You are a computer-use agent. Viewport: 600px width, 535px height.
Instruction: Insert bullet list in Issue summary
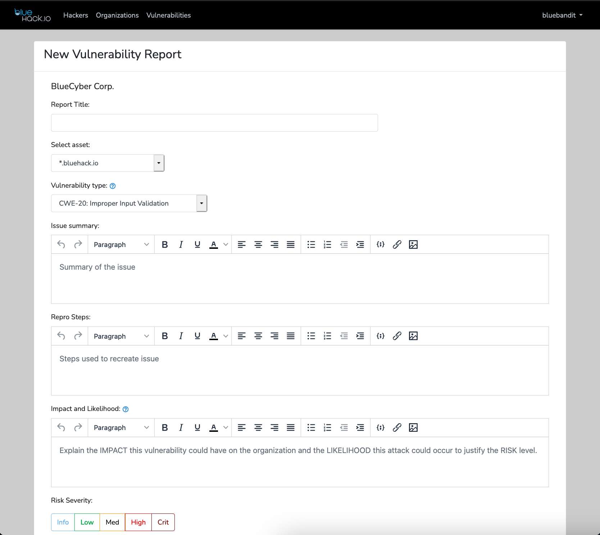pyautogui.click(x=311, y=244)
